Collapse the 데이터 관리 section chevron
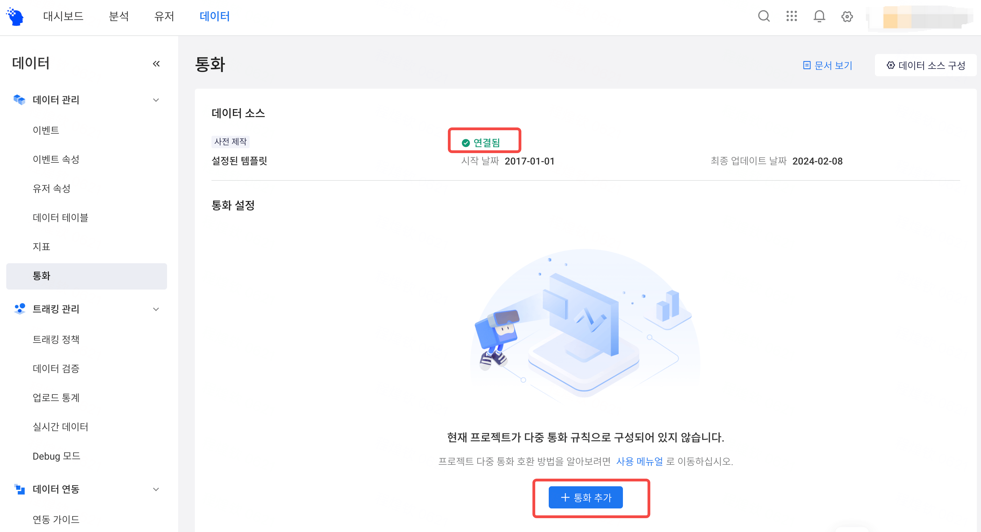This screenshot has height=532, width=981. (x=156, y=100)
